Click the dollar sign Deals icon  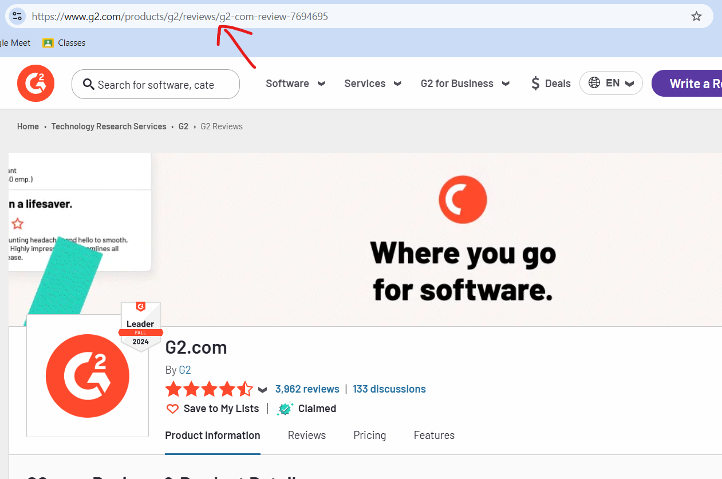(x=535, y=84)
